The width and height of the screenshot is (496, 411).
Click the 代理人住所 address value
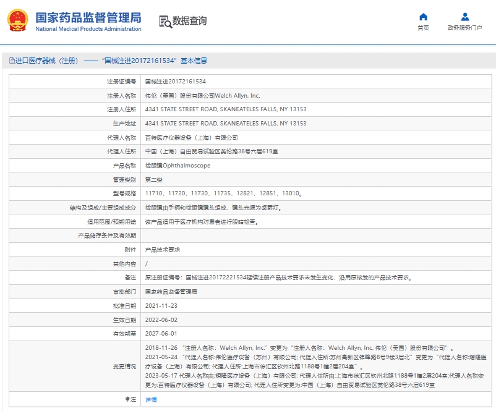click(212, 151)
